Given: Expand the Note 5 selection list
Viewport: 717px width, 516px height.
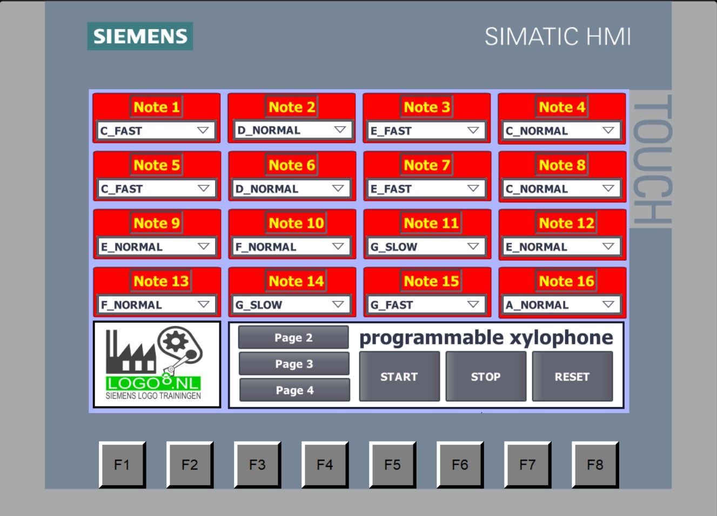Looking at the screenshot, I should (x=157, y=188).
